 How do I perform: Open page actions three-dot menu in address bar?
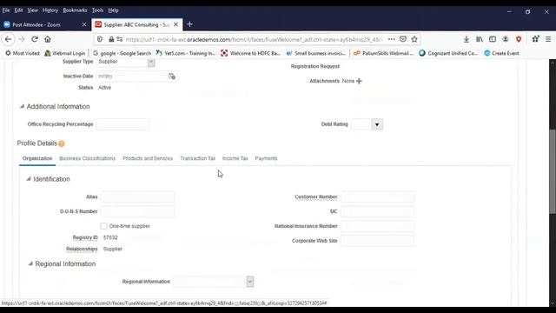coord(391,39)
